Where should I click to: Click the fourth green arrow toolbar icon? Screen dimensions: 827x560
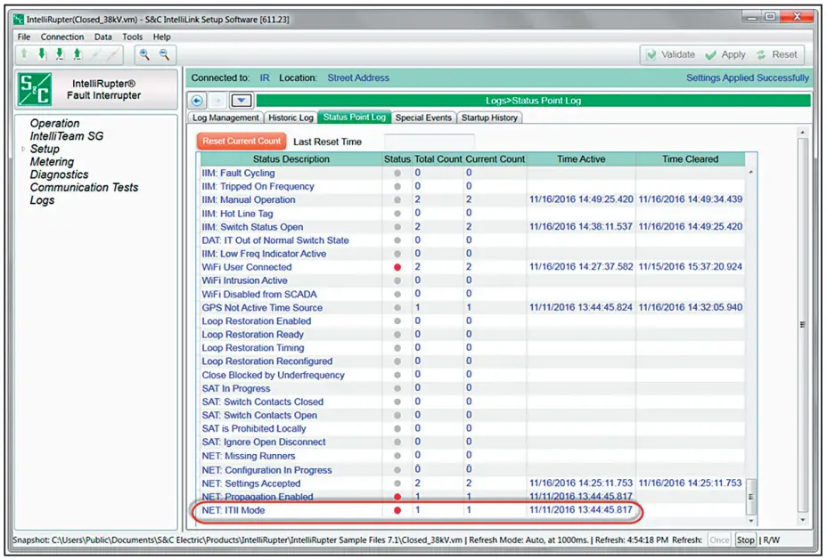tap(78, 54)
